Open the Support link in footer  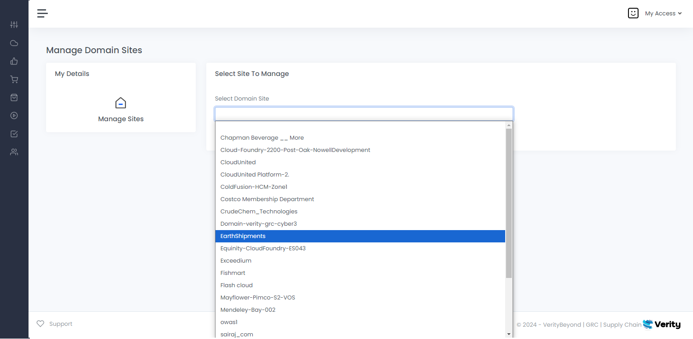(61, 324)
